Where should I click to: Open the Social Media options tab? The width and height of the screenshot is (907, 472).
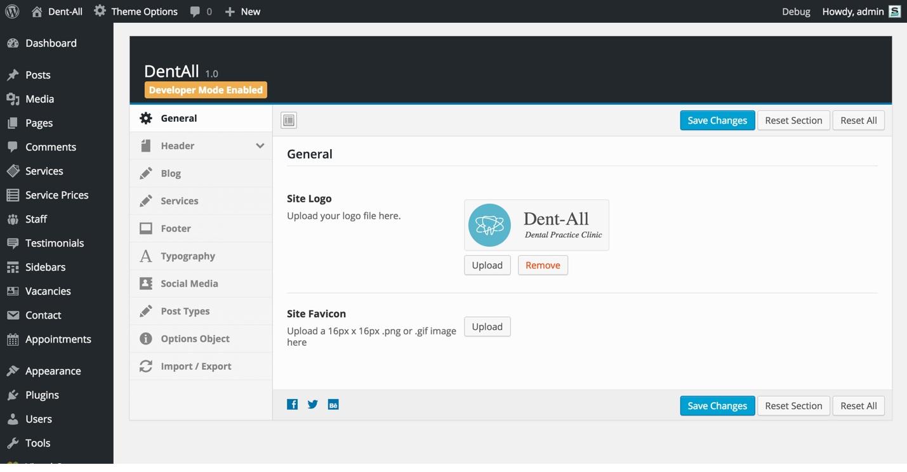click(x=201, y=284)
